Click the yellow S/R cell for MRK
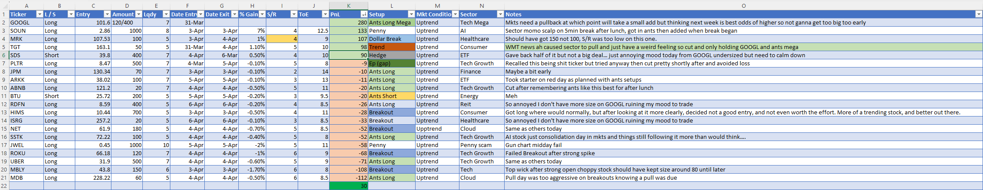This screenshot has height=190, width=983. pos(282,39)
